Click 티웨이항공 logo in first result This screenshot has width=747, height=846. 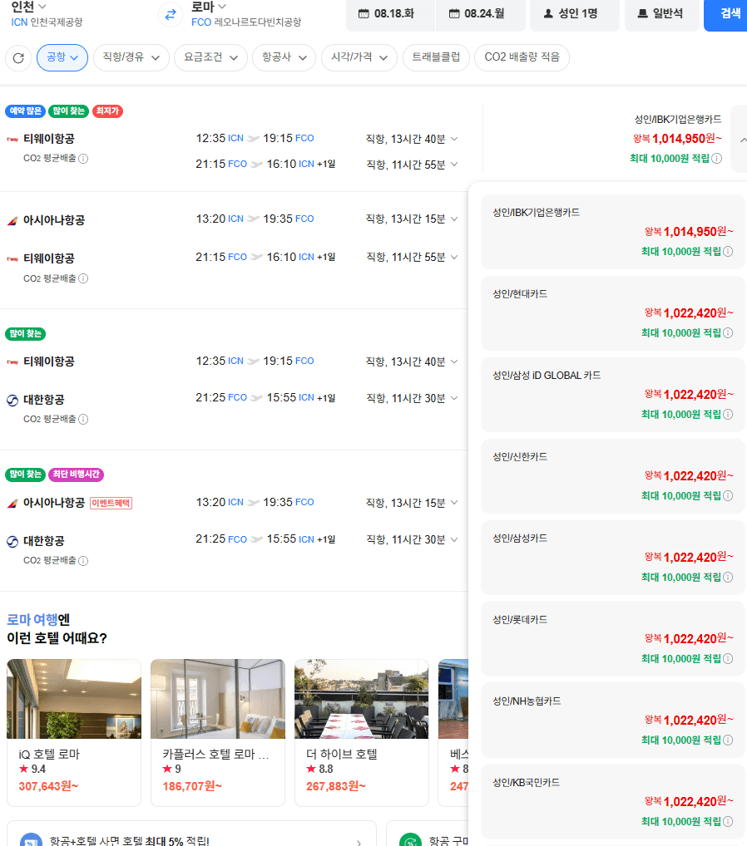point(12,140)
